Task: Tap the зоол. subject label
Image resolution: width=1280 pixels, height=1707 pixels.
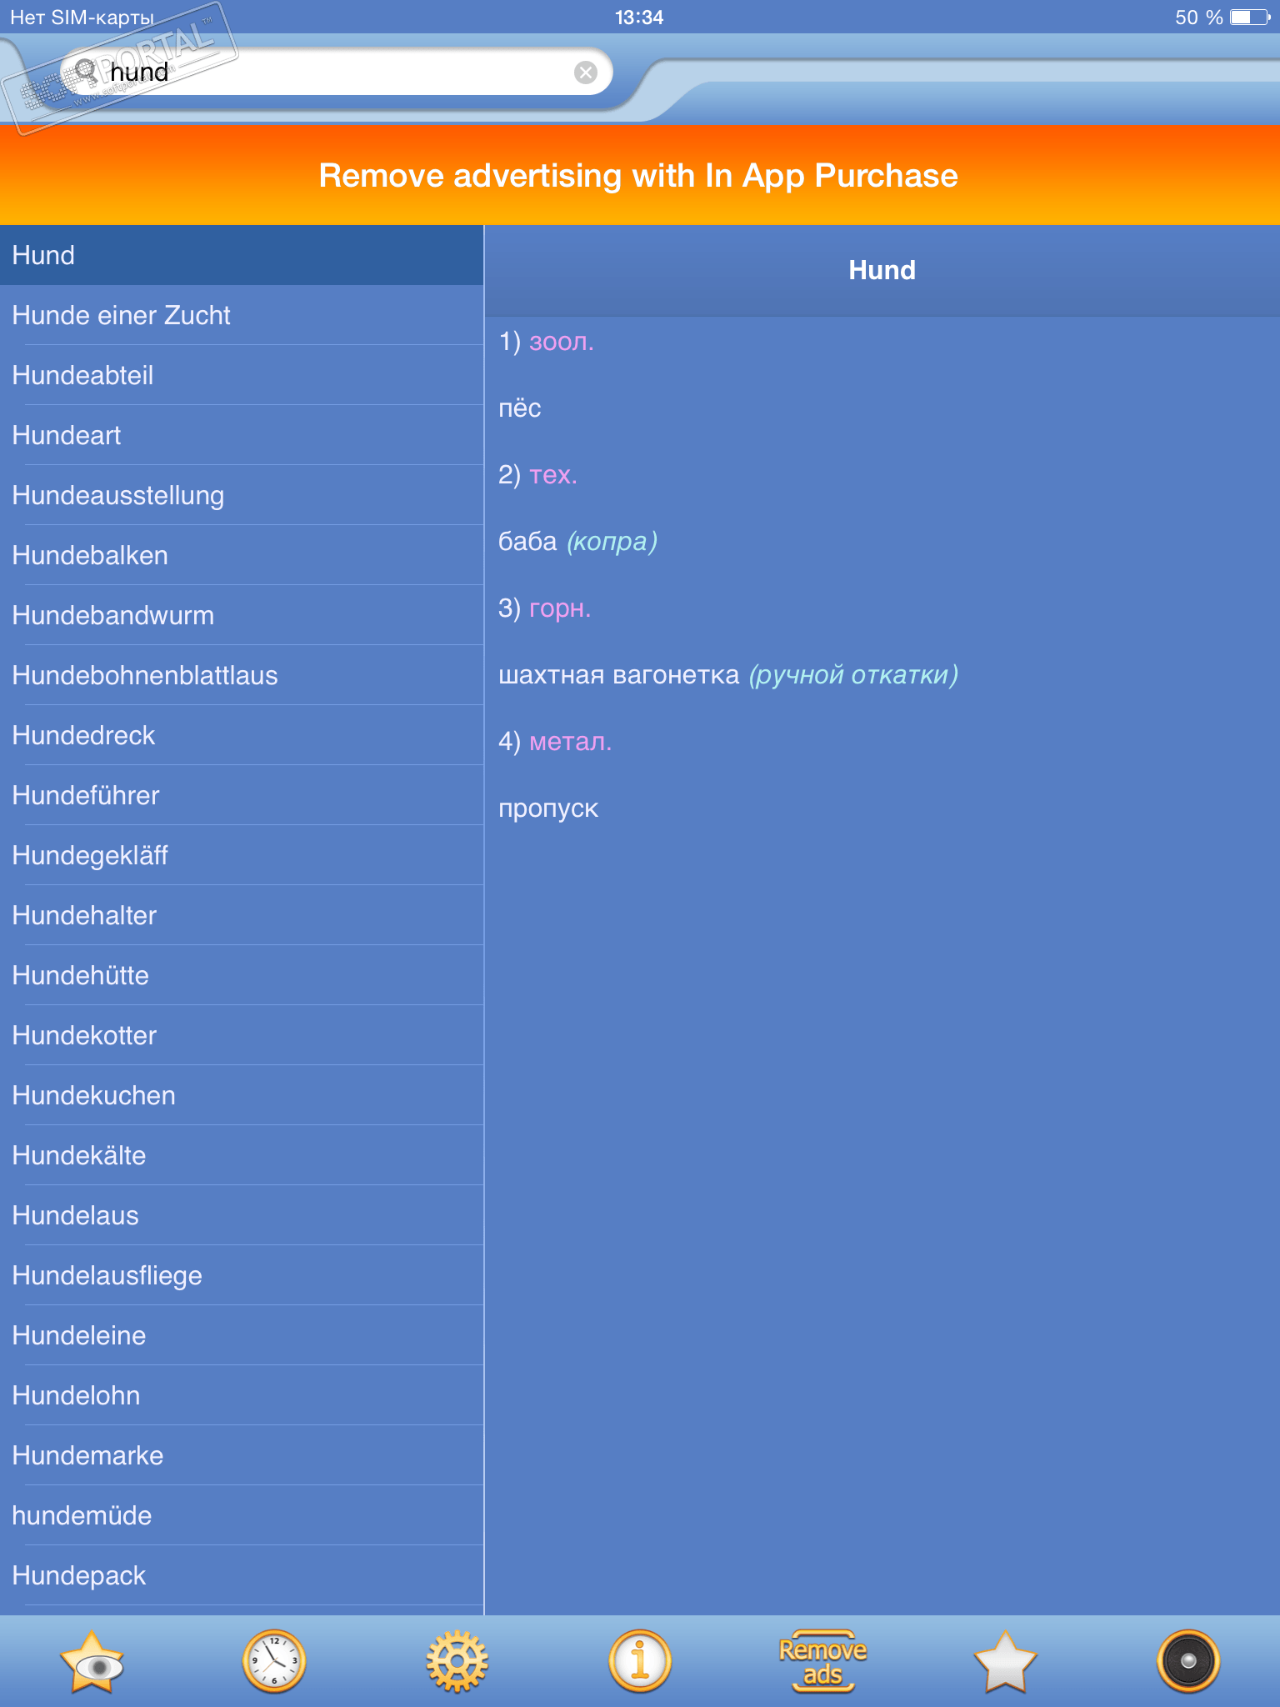Action: tap(562, 342)
